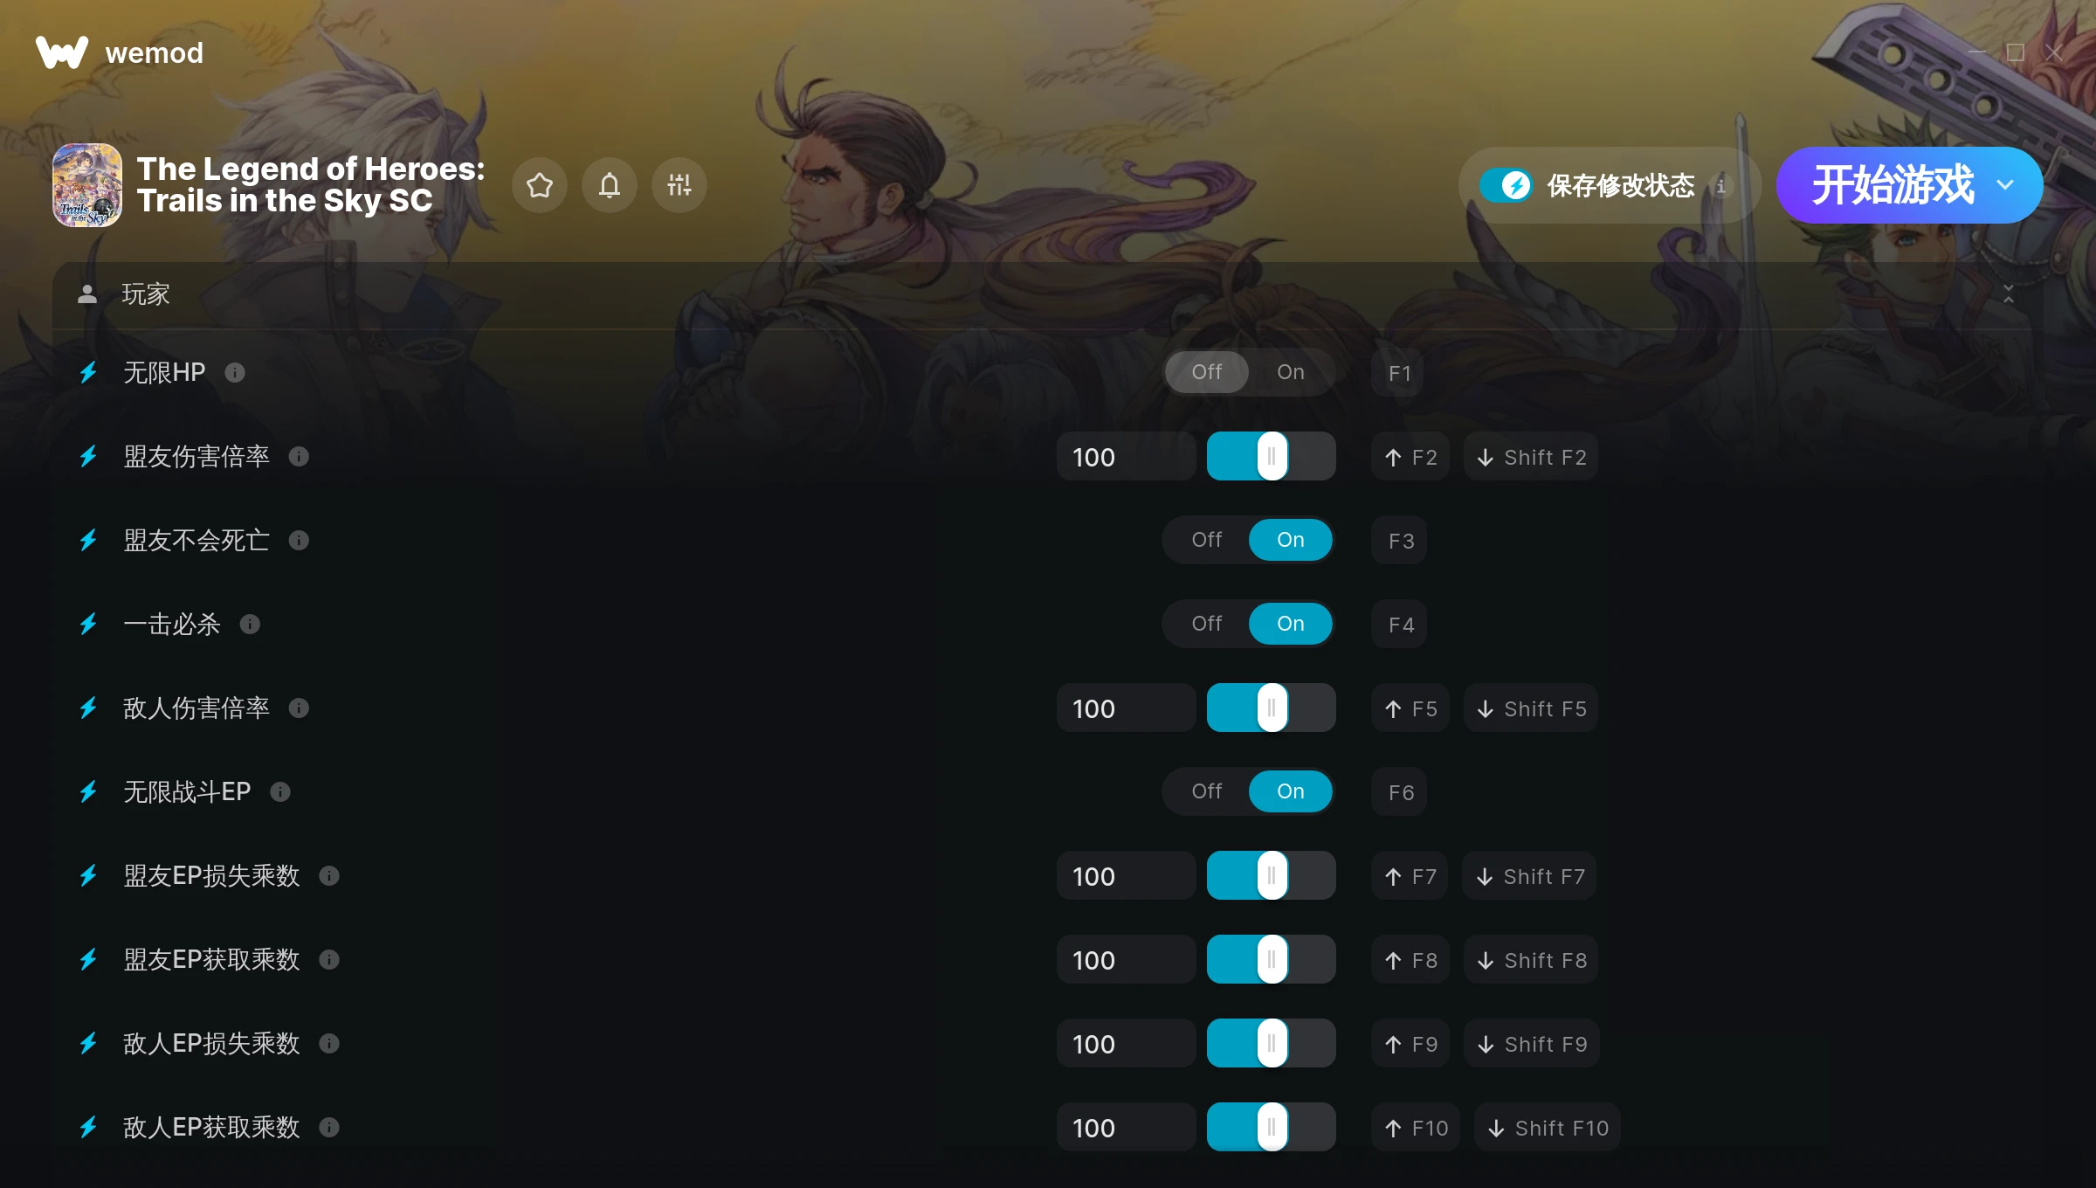This screenshot has height=1188, width=2096.
Task: Show info for 无限HP cheat
Action: (235, 373)
